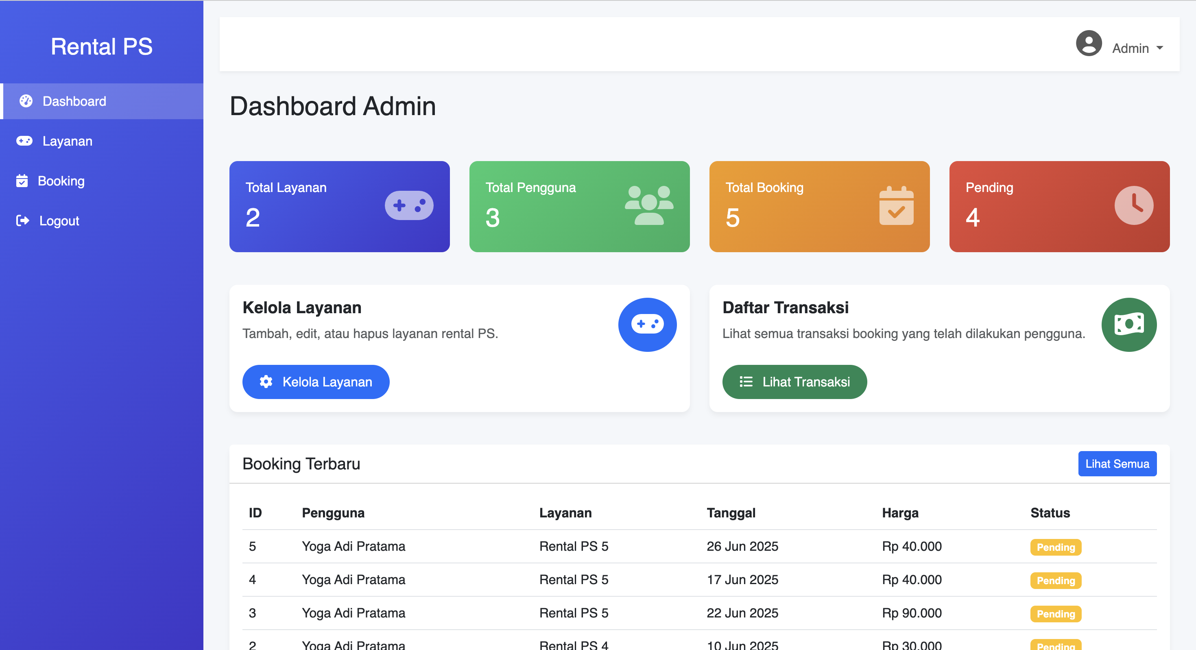Click the Logout sign-out icon in sidebar
Image resolution: width=1196 pixels, height=650 pixels.
tap(22, 220)
